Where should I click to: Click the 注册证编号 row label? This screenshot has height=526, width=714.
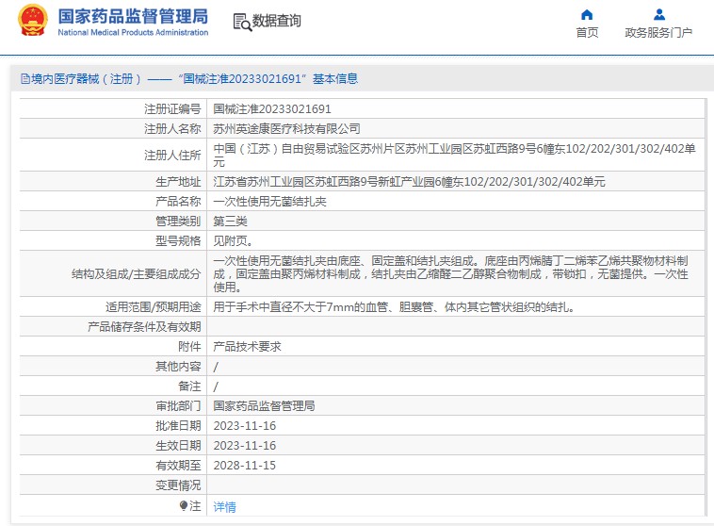[x=172, y=109]
